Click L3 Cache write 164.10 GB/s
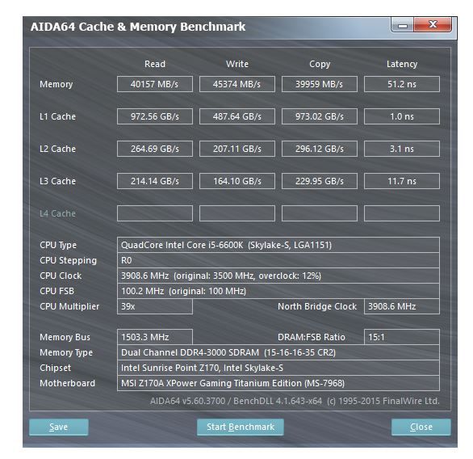The height and width of the screenshot is (459, 473). (x=237, y=181)
